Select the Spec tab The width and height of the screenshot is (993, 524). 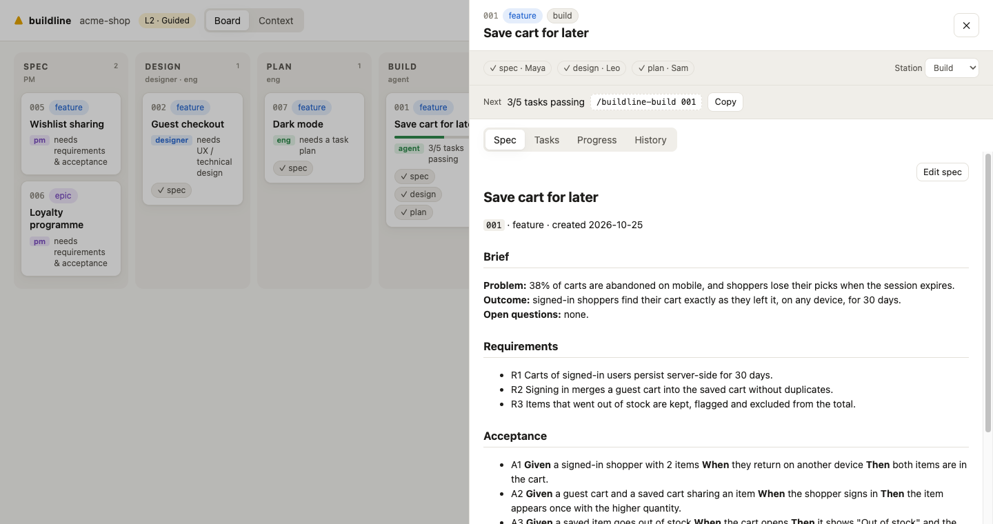click(505, 140)
